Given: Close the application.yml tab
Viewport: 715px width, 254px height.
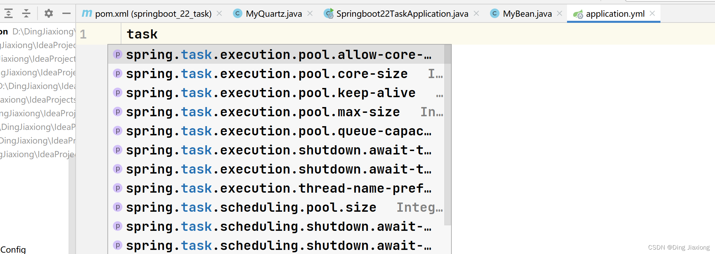Looking at the screenshot, I should tap(652, 13).
